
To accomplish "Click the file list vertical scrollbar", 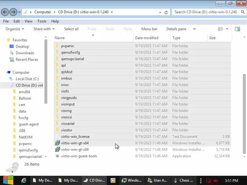I will pos(244,114).
